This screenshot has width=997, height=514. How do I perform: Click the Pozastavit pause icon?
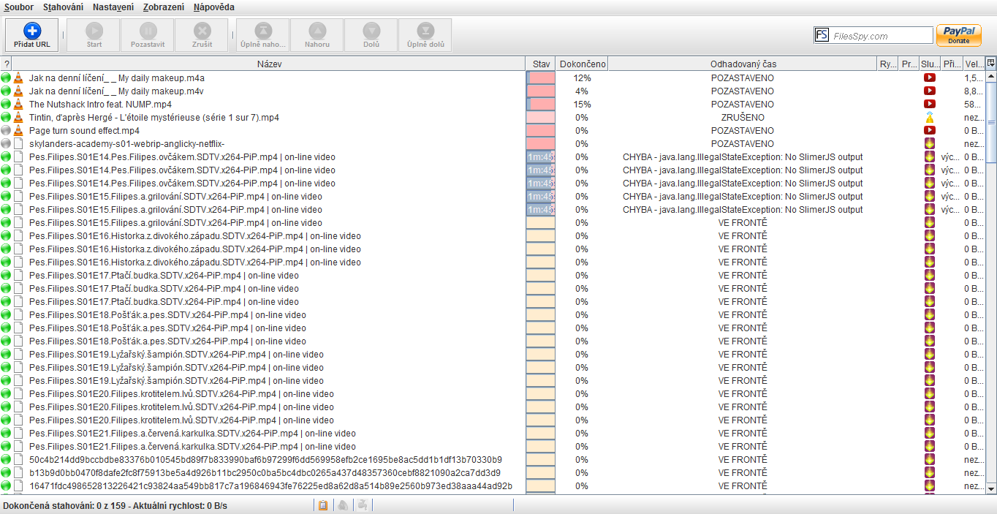(x=148, y=31)
